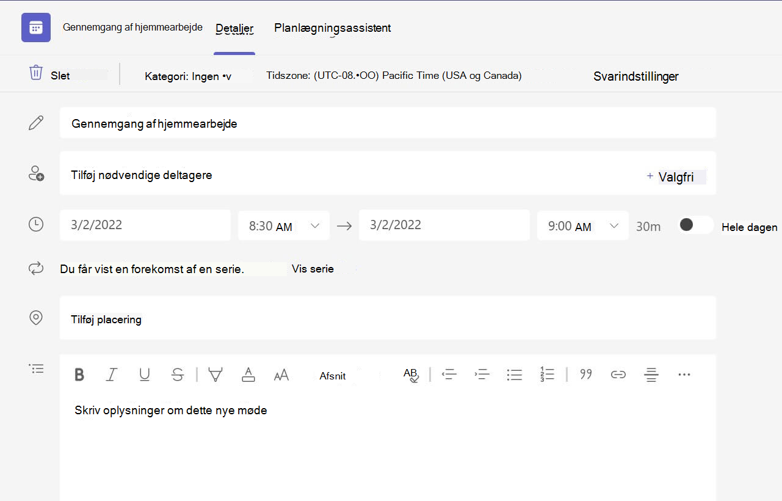This screenshot has height=501, width=782.
Task: Open the font size menu
Action: (x=281, y=375)
